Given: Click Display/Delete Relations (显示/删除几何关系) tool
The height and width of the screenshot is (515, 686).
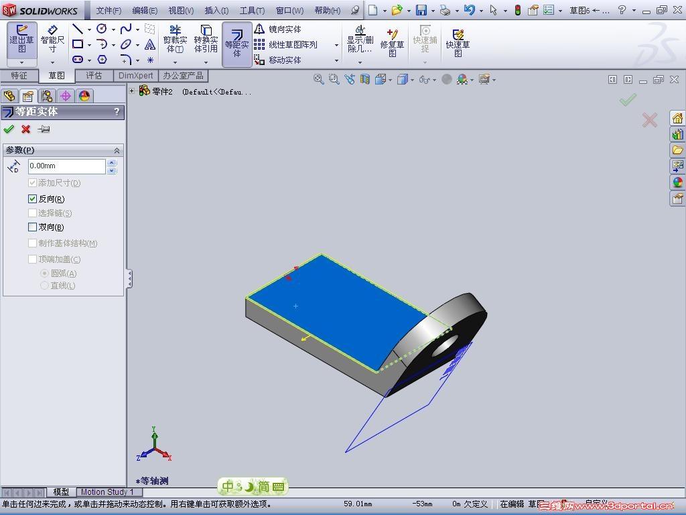Looking at the screenshot, I should coord(360,40).
